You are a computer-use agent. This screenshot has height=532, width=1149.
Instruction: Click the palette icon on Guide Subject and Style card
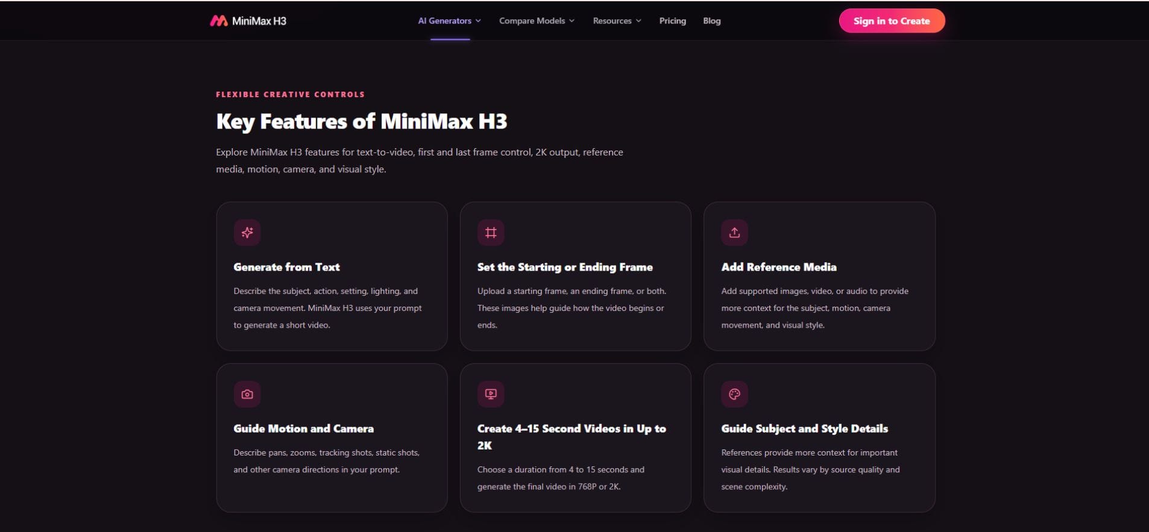click(734, 394)
